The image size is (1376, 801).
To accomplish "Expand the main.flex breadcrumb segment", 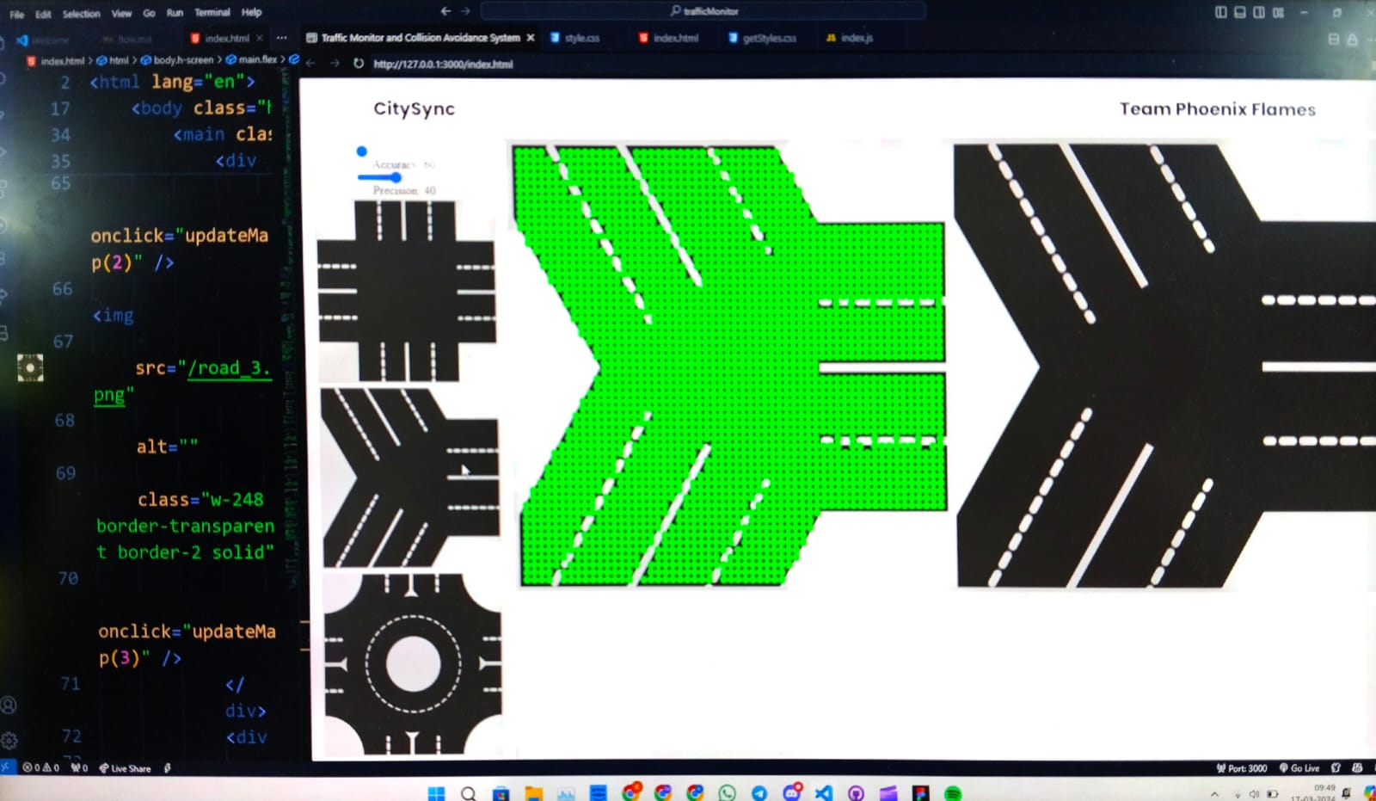I will 252,59.
